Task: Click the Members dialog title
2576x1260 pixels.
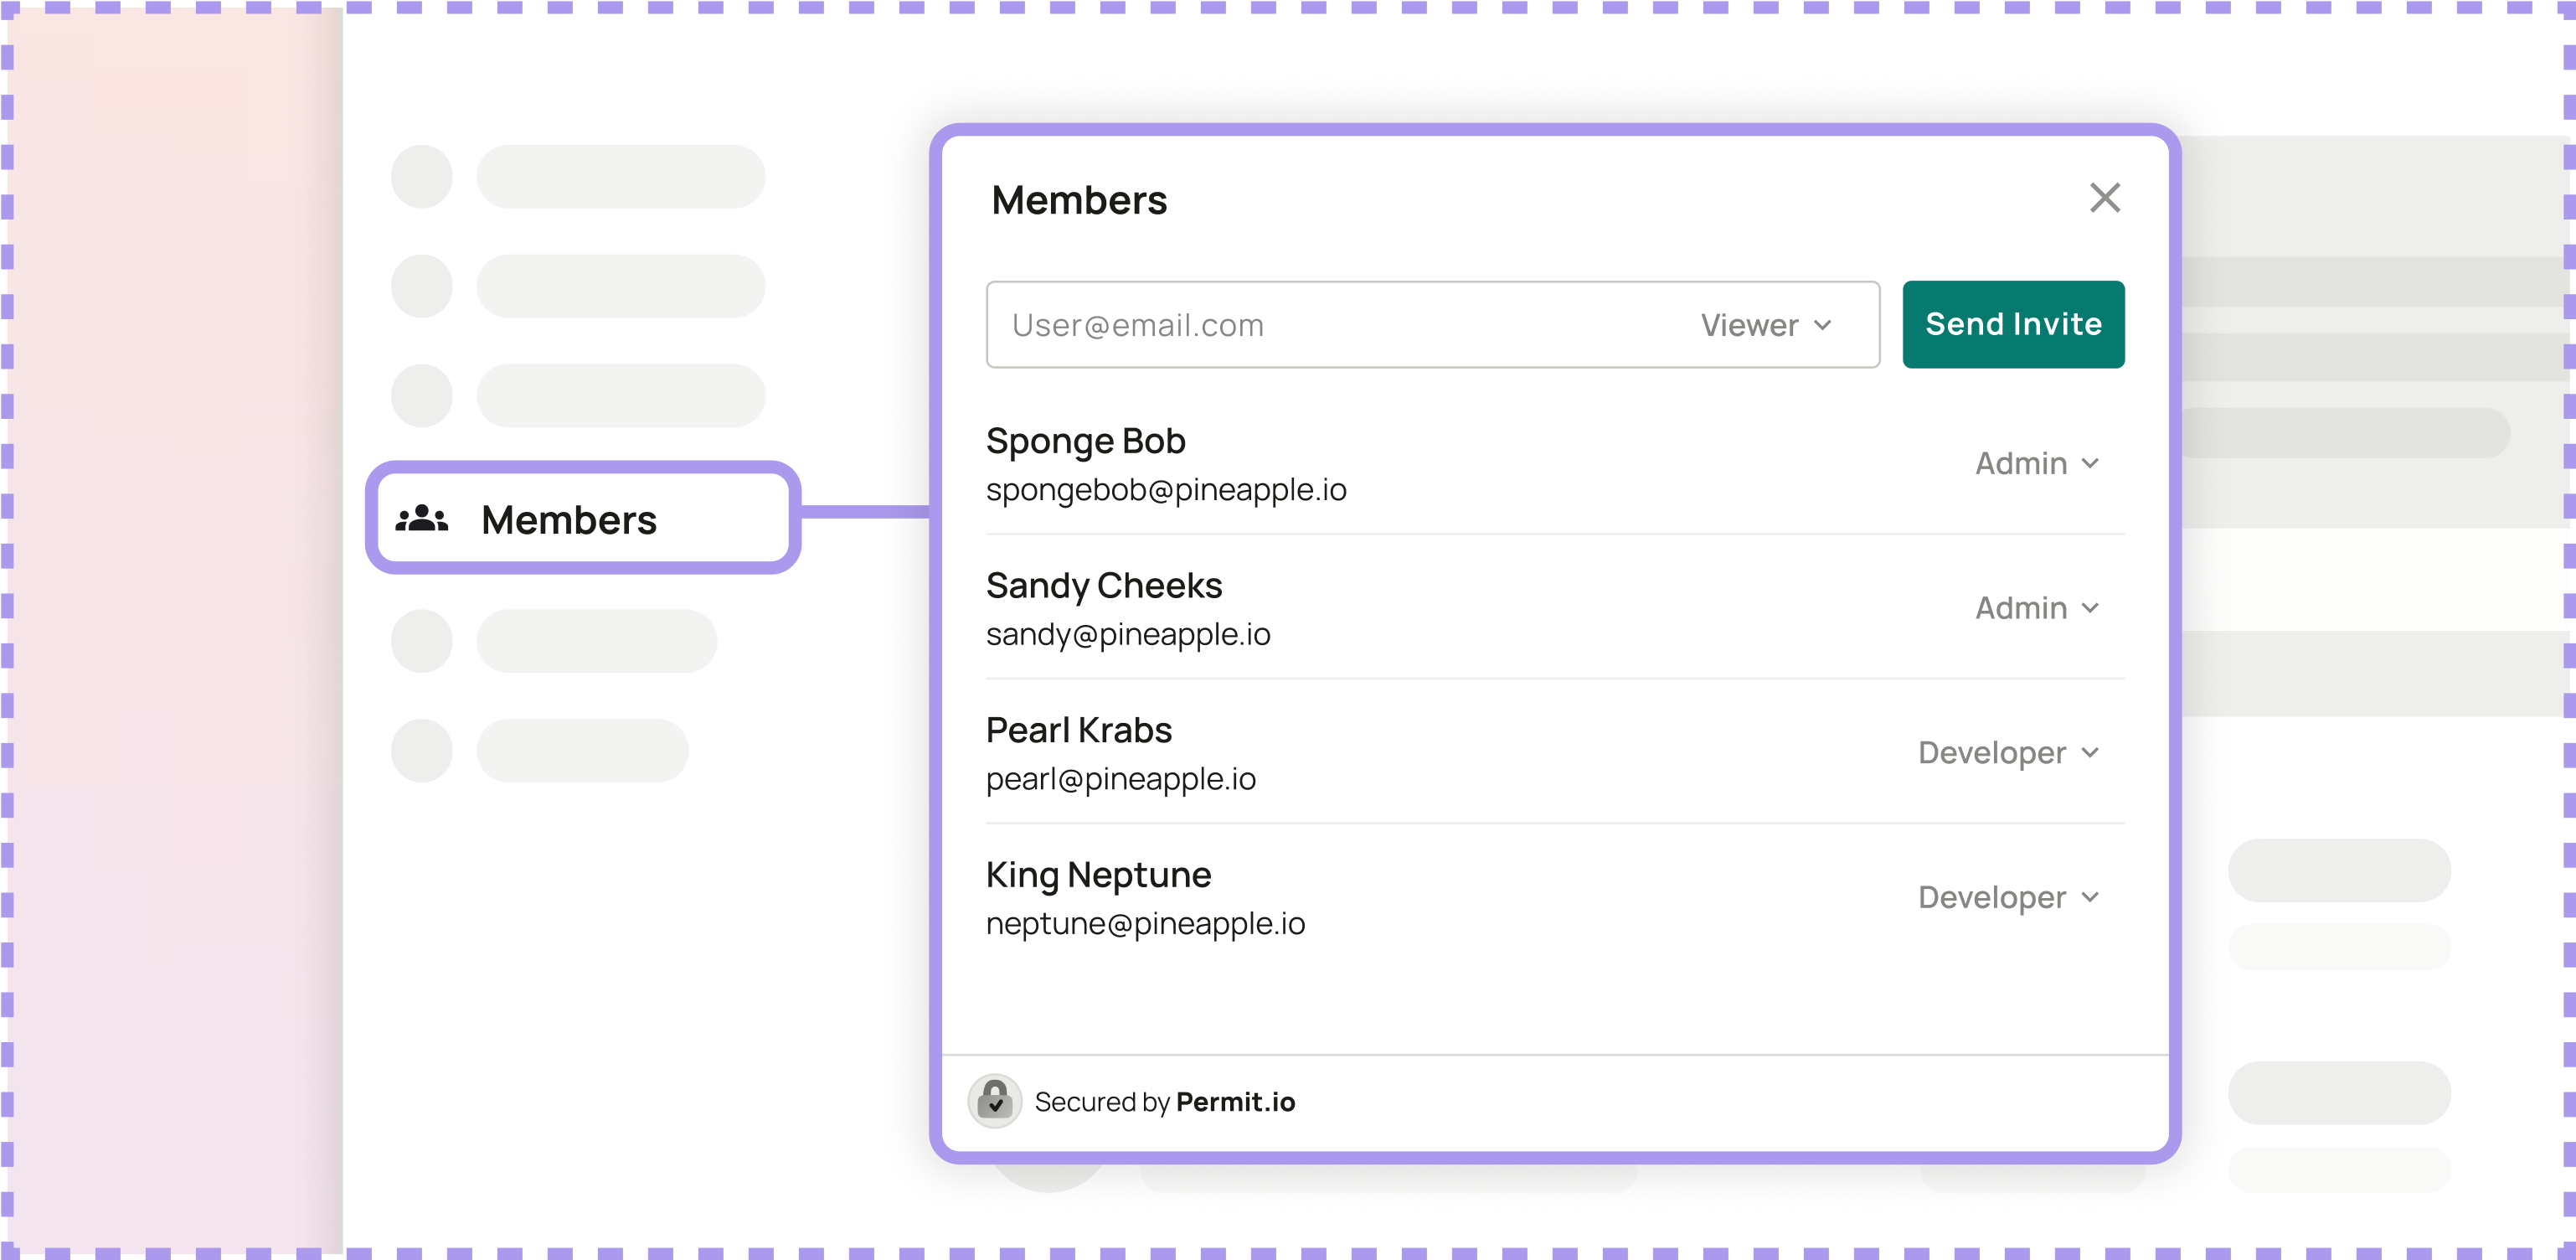Action: [1078, 200]
